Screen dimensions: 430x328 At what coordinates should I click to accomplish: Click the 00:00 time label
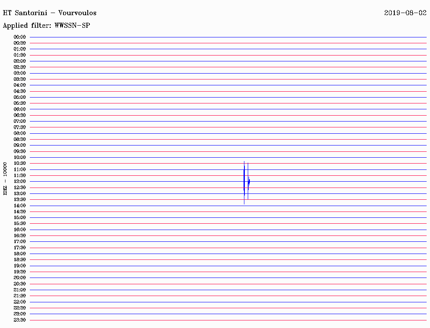tap(20, 37)
